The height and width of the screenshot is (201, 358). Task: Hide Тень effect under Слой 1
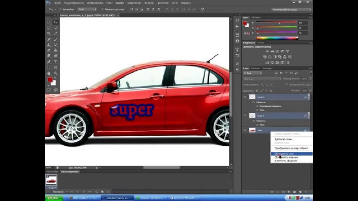[x=257, y=125]
